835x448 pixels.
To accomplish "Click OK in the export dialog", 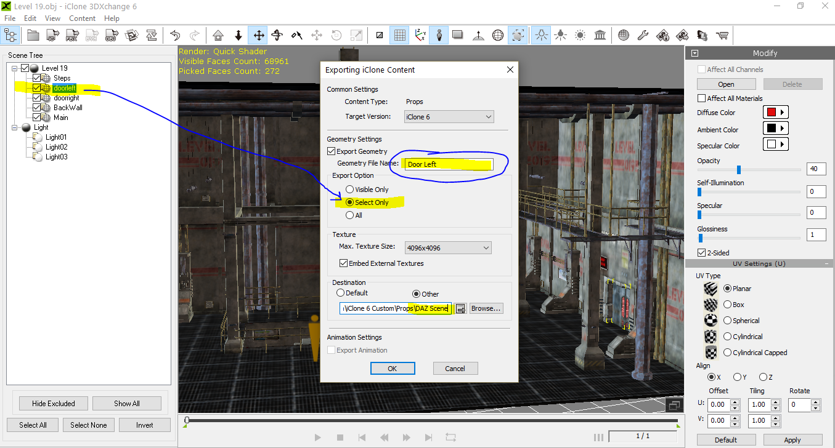I will (x=393, y=369).
